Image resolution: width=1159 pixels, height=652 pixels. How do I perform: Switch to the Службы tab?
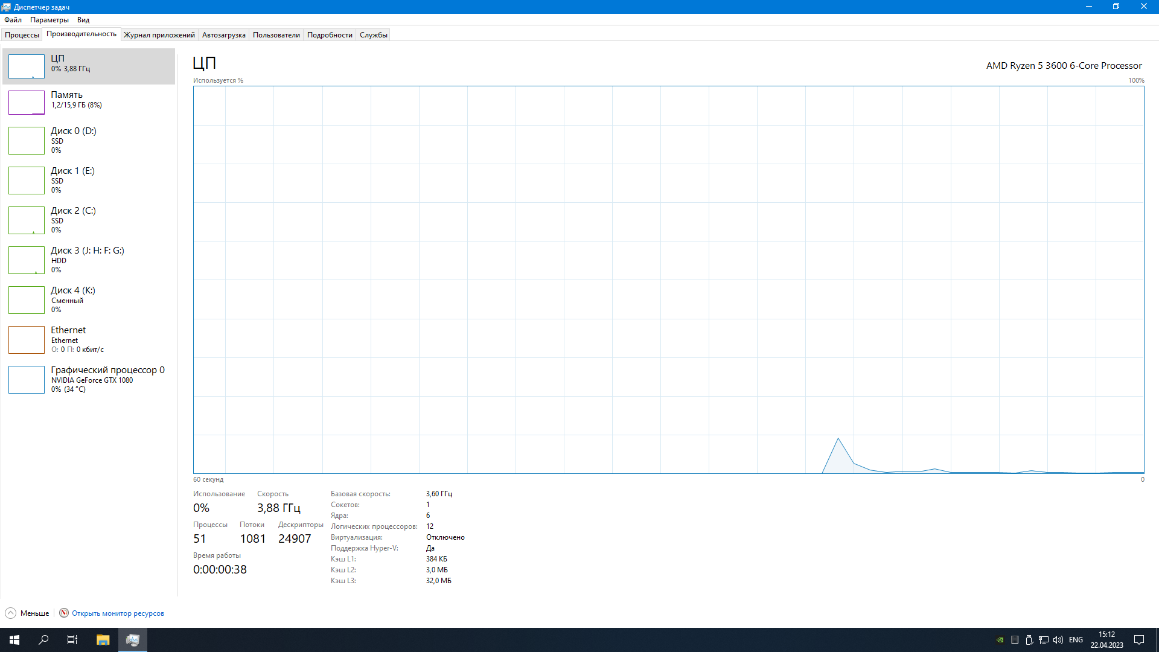click(x=373, y=35)
